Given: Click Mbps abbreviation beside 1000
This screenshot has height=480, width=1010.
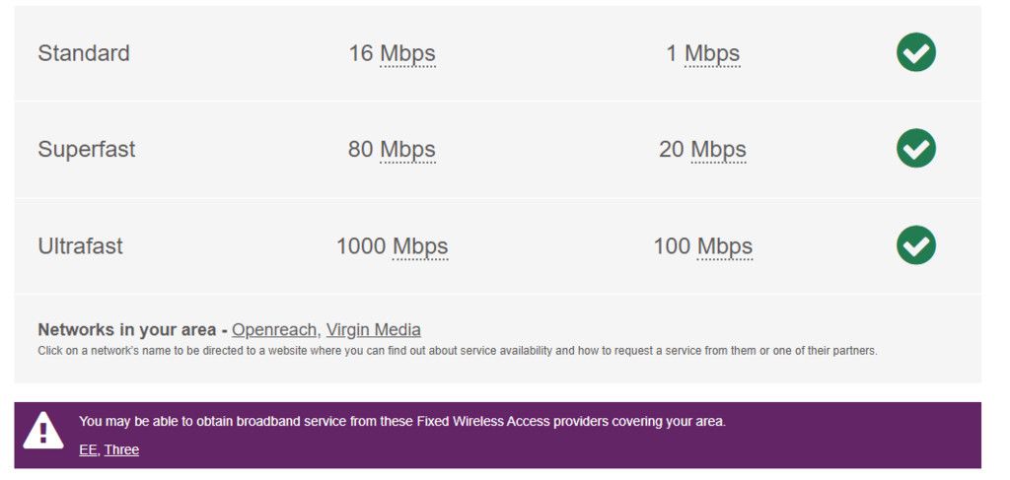Looking at the screenshot, I should [420, 246].
